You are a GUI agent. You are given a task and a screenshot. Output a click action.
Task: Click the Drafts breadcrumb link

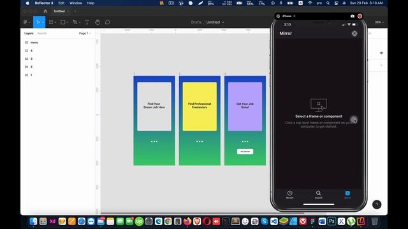click(x=196, y=22)
